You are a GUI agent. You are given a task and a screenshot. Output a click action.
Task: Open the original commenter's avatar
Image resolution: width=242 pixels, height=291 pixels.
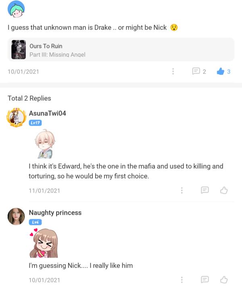coord(16,9)
